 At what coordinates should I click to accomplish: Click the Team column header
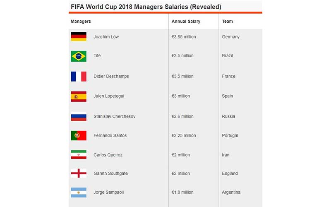228,21
